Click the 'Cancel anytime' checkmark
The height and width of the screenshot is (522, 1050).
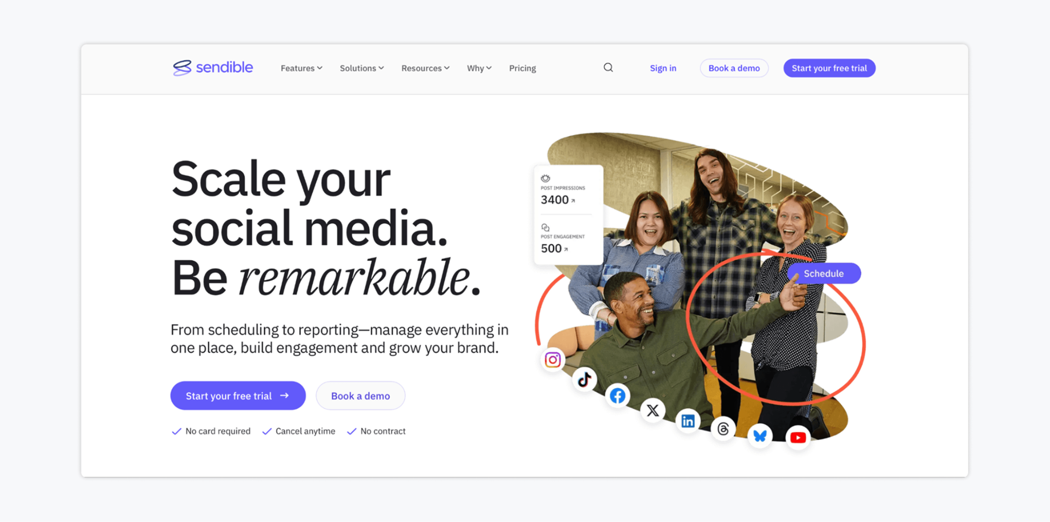click(x=267, y=431)
